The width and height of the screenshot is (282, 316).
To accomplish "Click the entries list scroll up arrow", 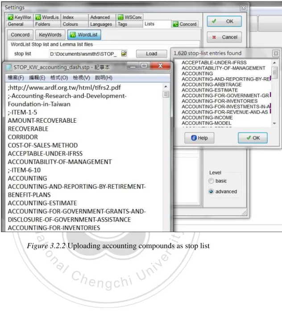I will (x=274, y=63).
